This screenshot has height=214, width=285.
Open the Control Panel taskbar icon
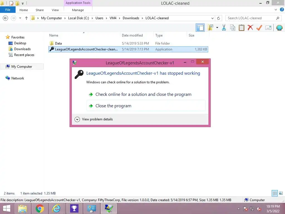(x=91, y=208)
